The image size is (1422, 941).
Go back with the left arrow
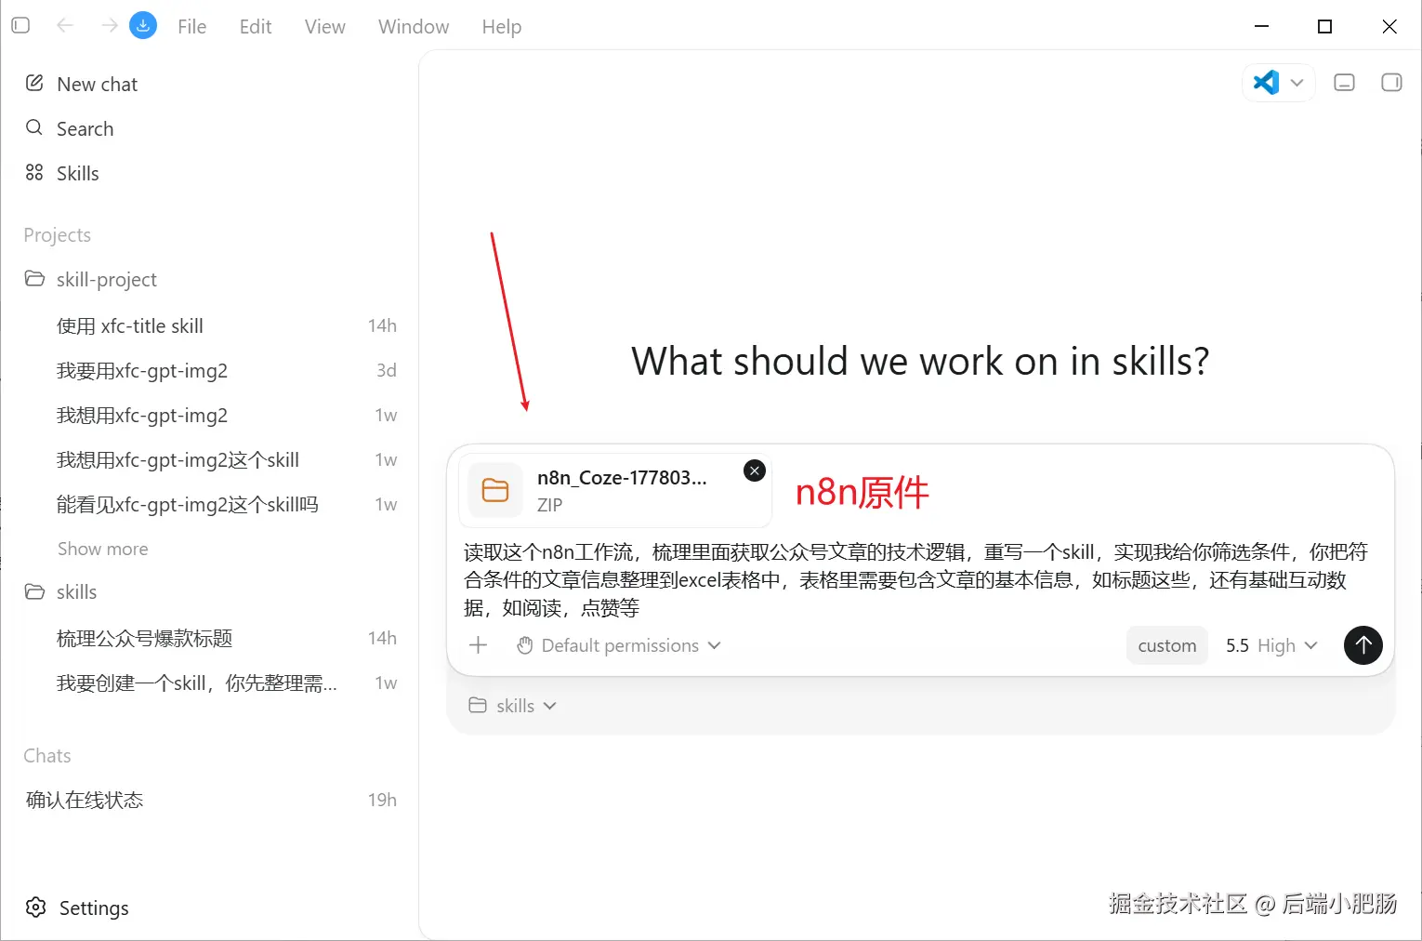pyautogui.click(x=65, y=26)
